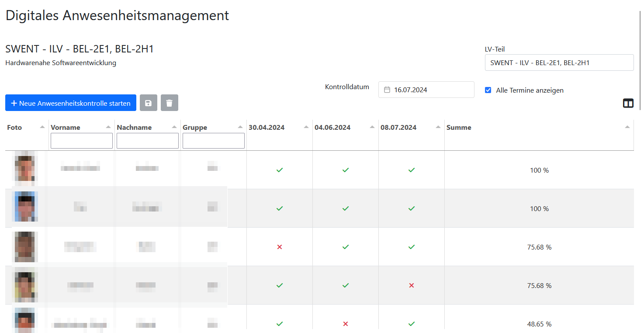644x333 pixels.
Task: Sort table by Vorname column arrow
Action: [x=108, y=127]
